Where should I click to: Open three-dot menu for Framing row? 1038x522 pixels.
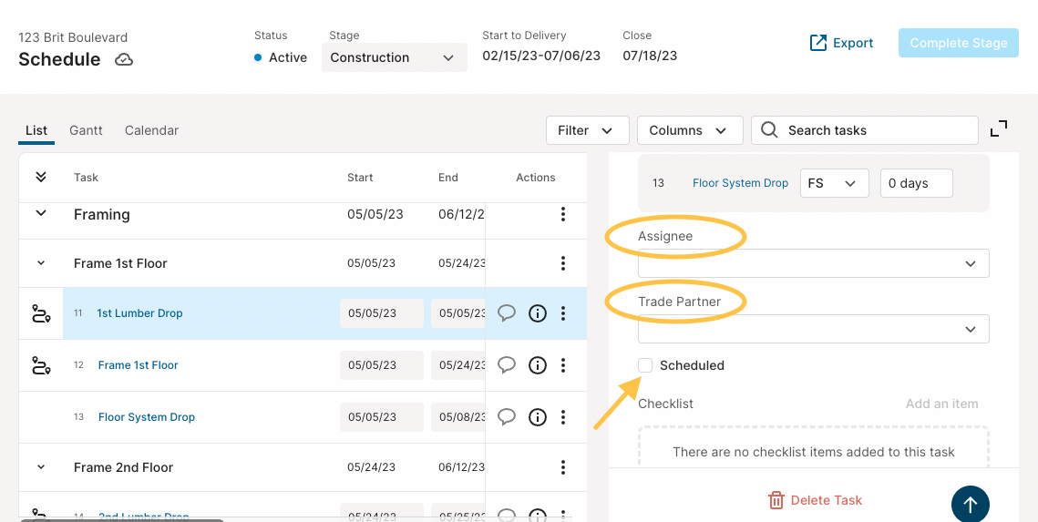click(562, 214)
